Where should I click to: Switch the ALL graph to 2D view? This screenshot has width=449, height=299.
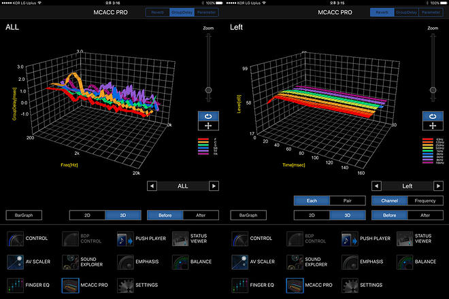pos(87,215)
